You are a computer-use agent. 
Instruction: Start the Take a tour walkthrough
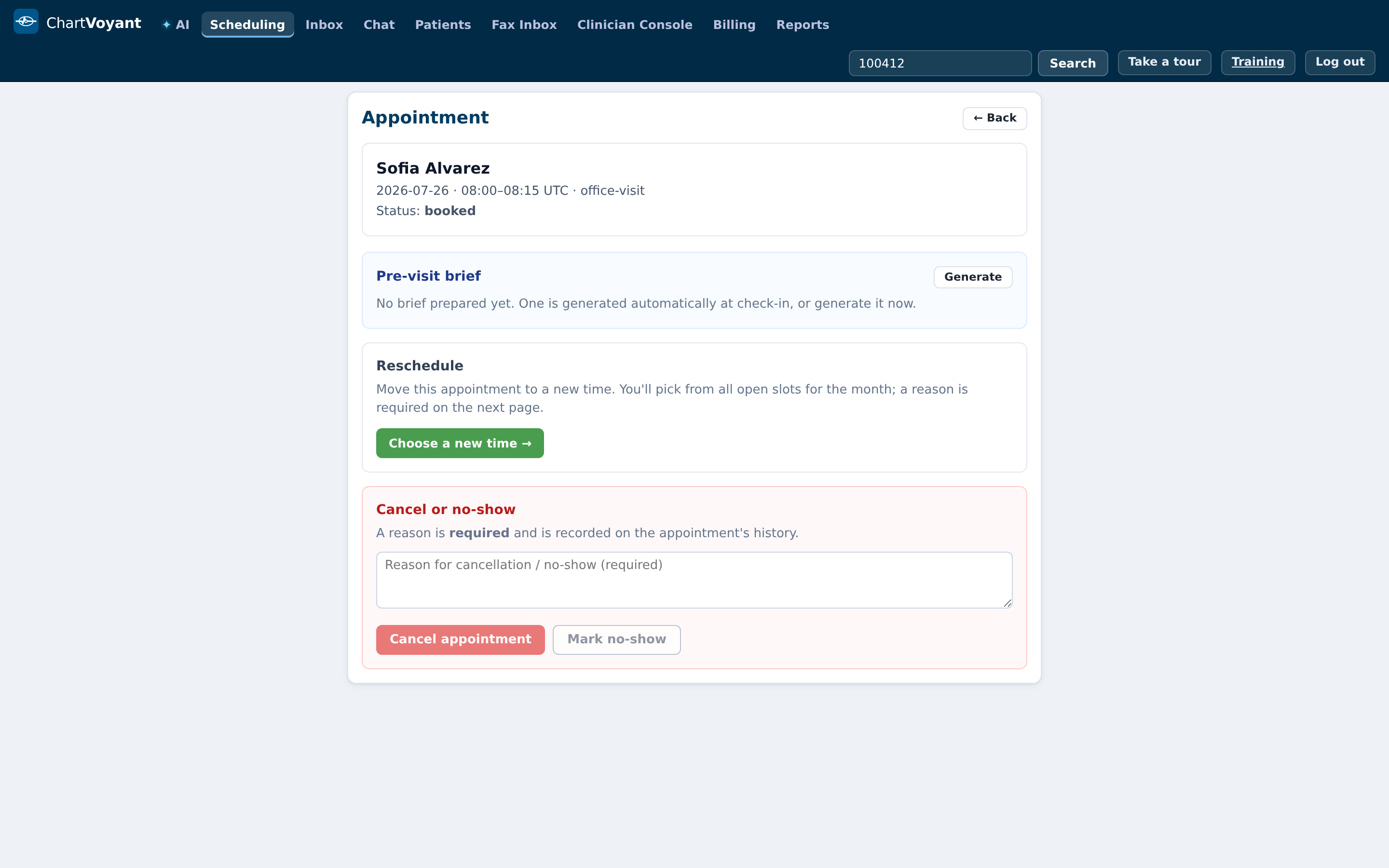pyautogui.click(x=1164, y=62)
